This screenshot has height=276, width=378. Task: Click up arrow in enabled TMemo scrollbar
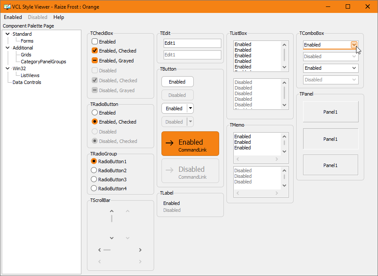(284, 136)
